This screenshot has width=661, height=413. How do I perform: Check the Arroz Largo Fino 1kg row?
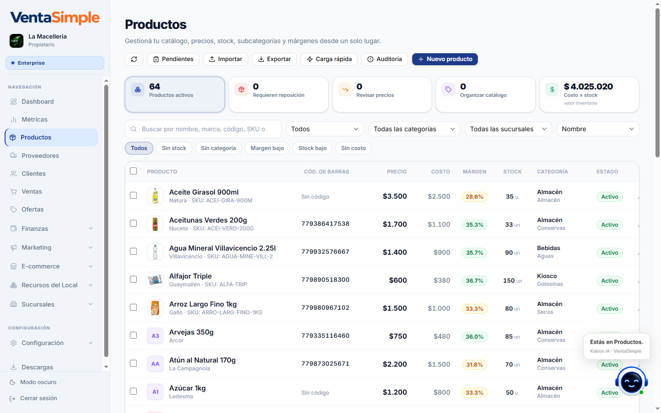pyautogui.click(x=133, y=307)
